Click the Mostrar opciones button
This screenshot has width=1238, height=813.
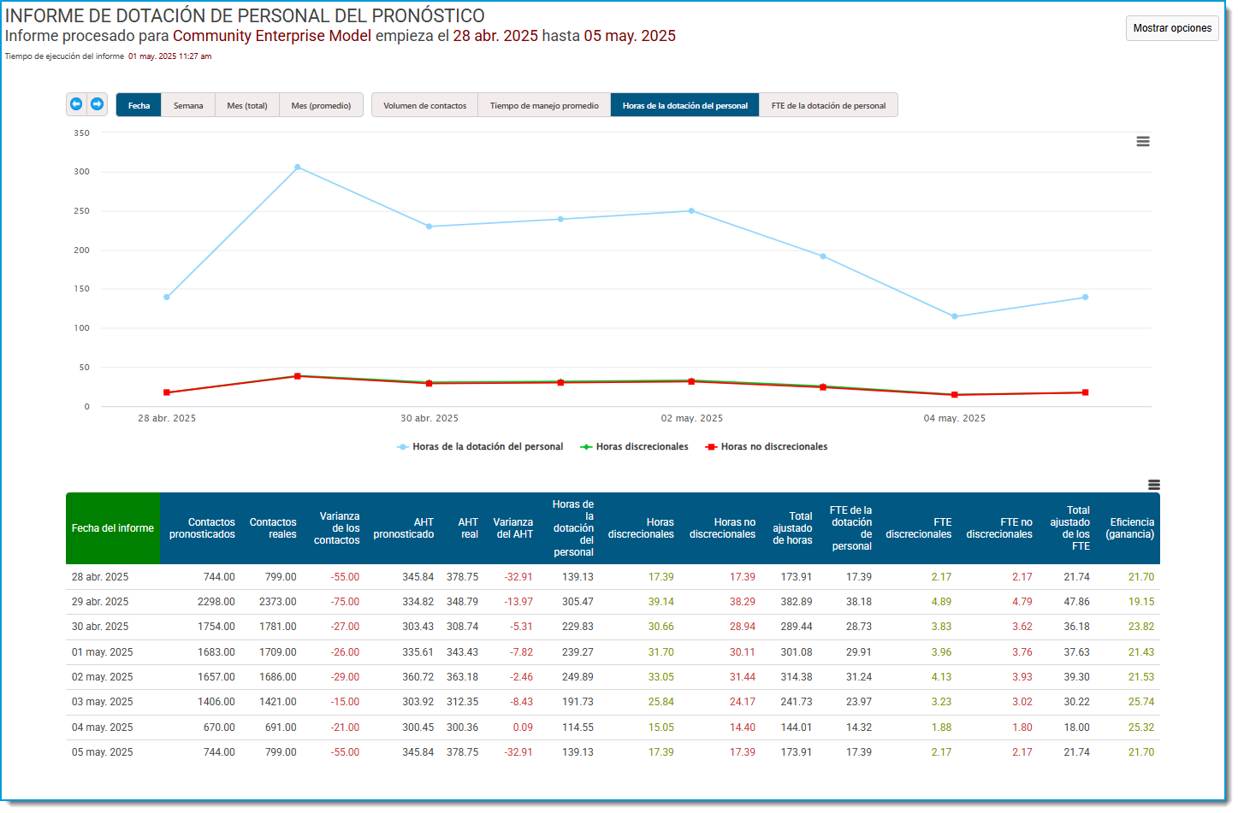[x=1172, y=28]
